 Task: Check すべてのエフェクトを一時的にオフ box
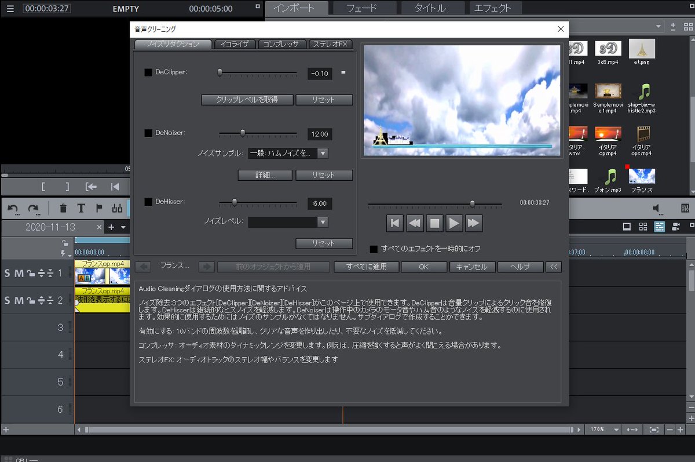pyautogui.click(x=374, y=249)
